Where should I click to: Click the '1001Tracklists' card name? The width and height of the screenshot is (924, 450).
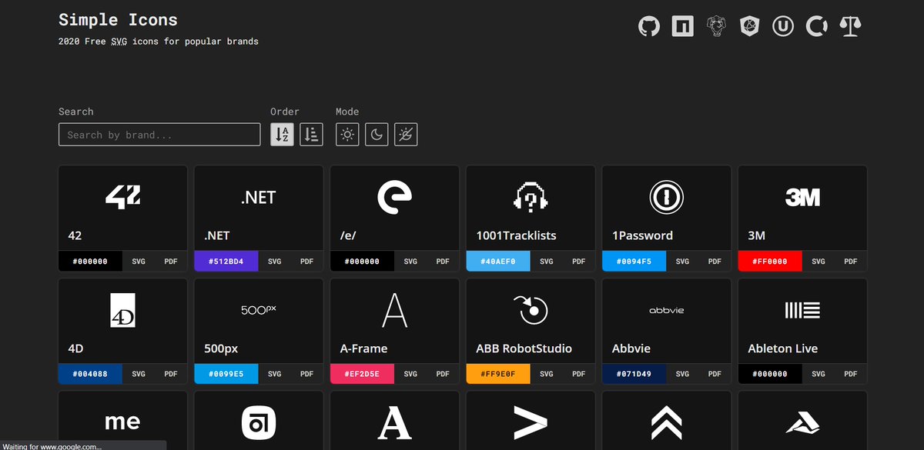[516, 235]
